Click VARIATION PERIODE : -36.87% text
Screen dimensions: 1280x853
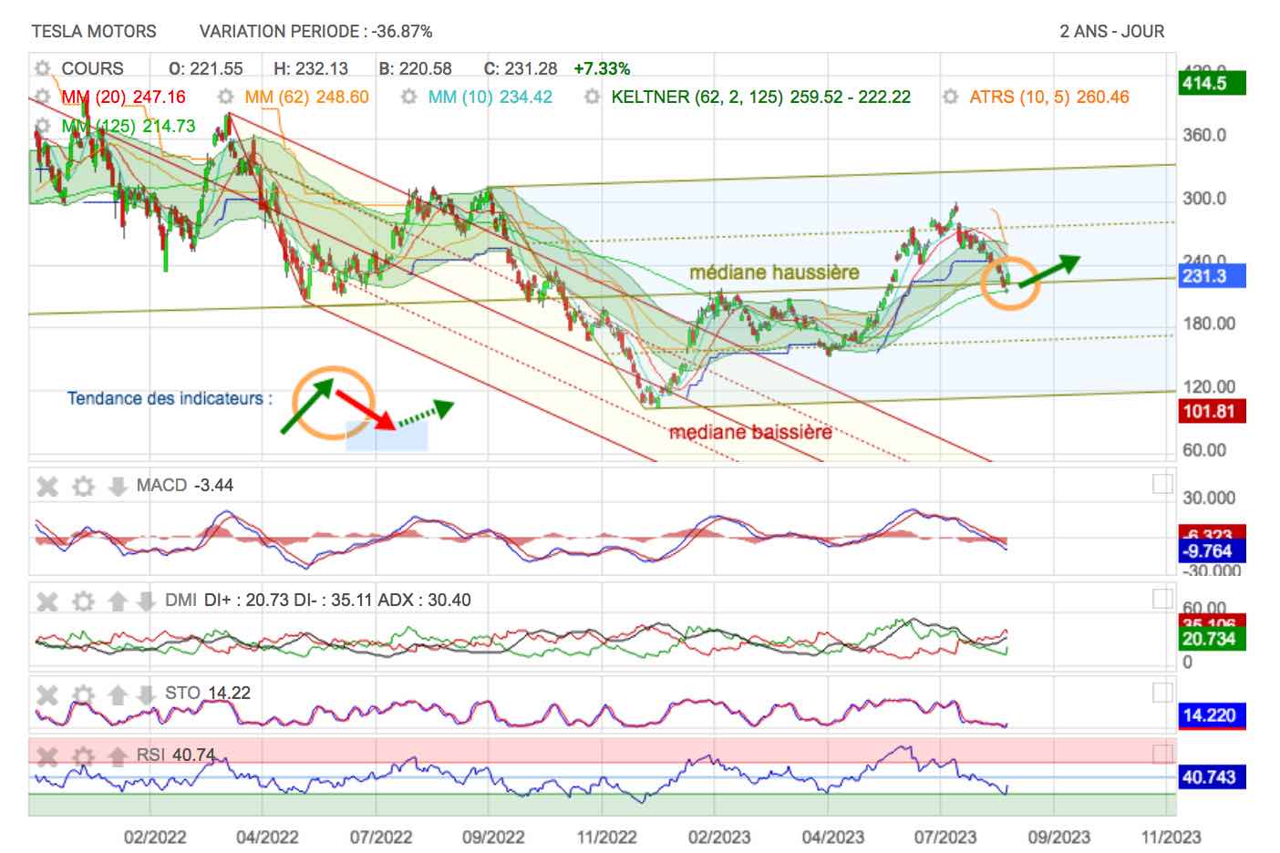click(315, 31)
